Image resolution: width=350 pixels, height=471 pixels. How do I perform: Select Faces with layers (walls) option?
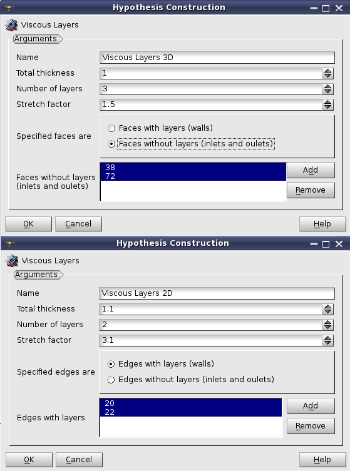coord(111,128)
